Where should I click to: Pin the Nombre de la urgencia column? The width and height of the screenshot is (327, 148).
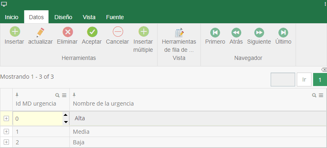pos(74,95)
